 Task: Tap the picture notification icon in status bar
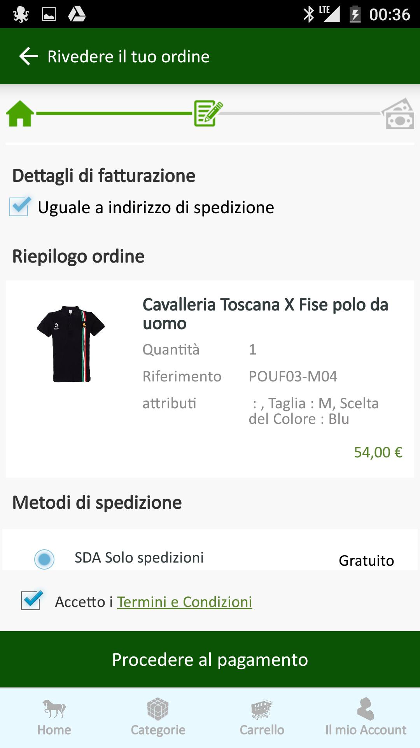click(49, 14)
